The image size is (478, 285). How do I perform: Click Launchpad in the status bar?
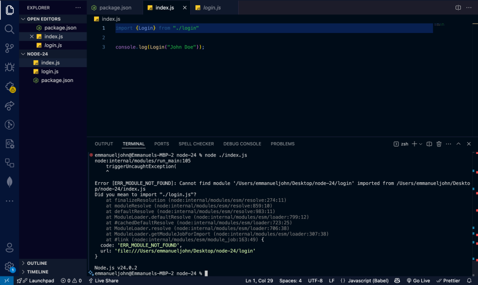click(x=36, y=281)
